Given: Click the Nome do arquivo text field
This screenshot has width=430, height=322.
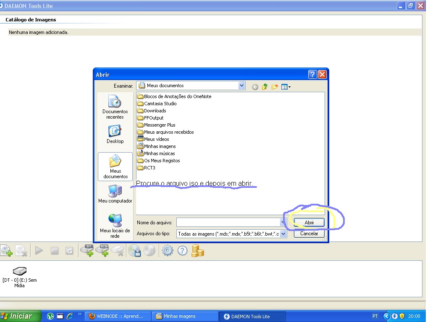Looking at the screenshot, I should (x=228, y=222).
